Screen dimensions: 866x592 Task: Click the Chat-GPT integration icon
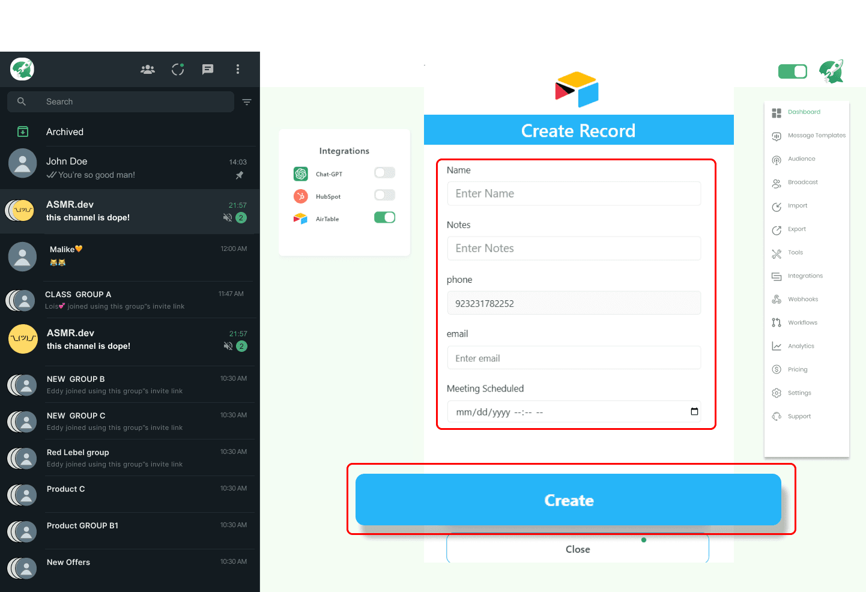(301, 174)
